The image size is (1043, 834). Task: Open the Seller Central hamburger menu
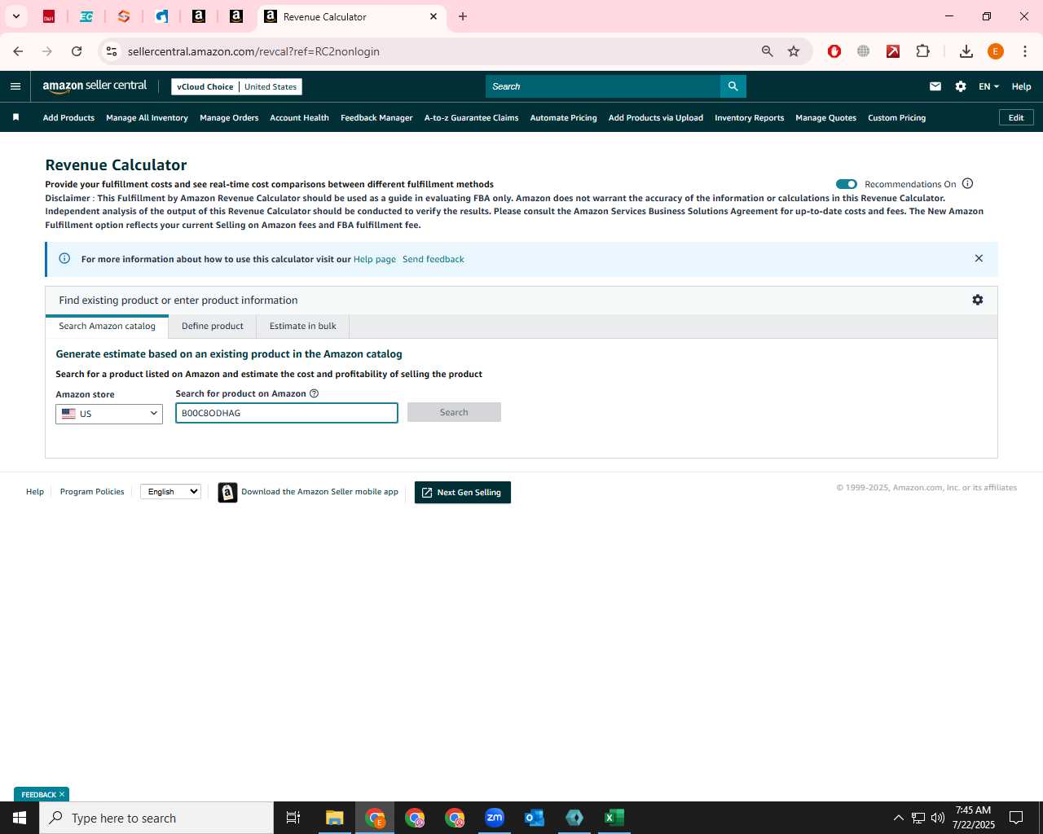point(15,86)
